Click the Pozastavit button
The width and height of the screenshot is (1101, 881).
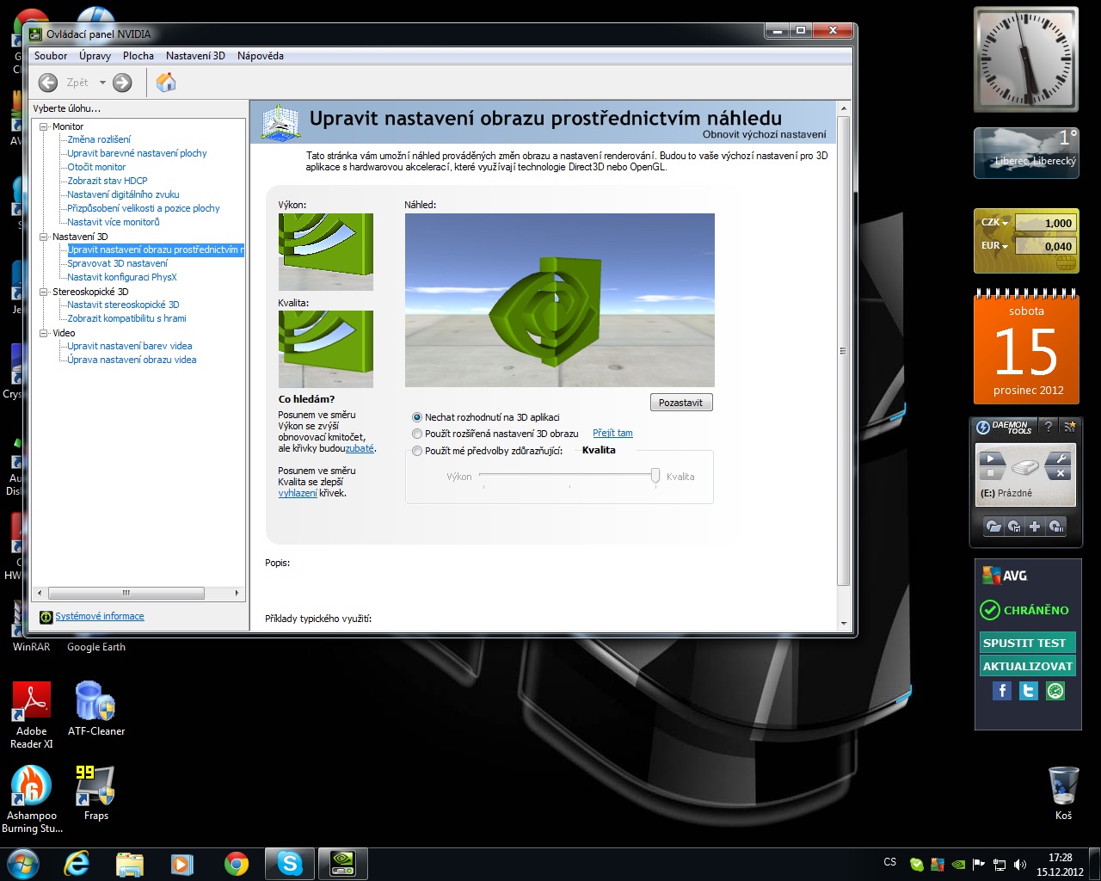coord(681,403)
